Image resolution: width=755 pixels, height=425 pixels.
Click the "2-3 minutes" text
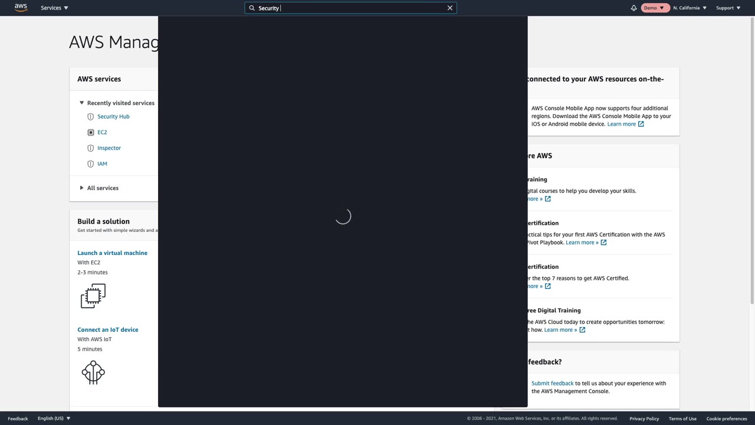[93, 272]
